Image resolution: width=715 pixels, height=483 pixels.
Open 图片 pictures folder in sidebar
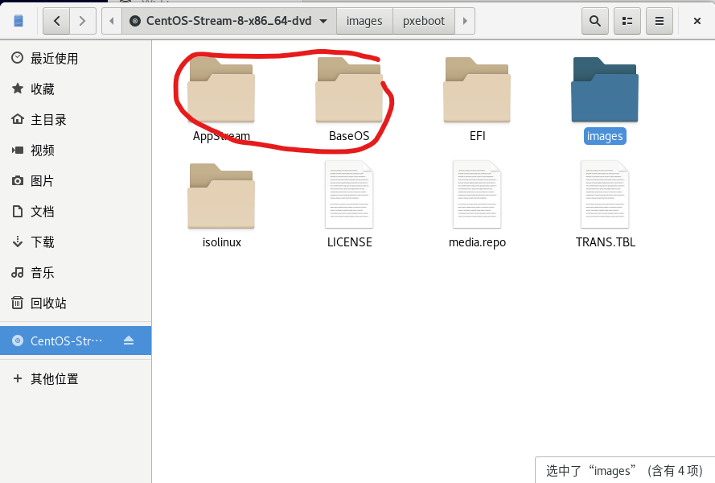pyautogui.click(x=76, y=181)
